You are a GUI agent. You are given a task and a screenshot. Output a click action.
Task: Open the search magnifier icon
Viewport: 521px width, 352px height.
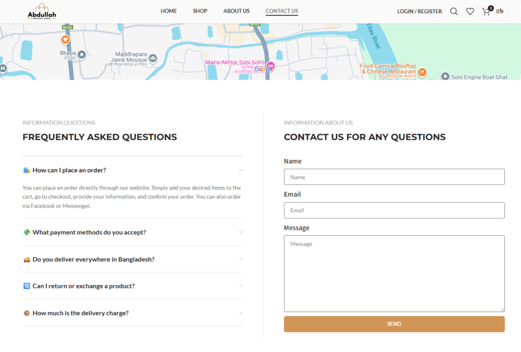click(454, 11)
